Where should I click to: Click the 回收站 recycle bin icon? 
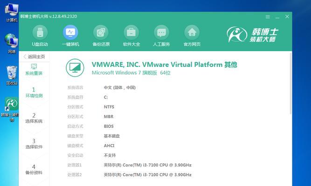[x=12, y=75]
